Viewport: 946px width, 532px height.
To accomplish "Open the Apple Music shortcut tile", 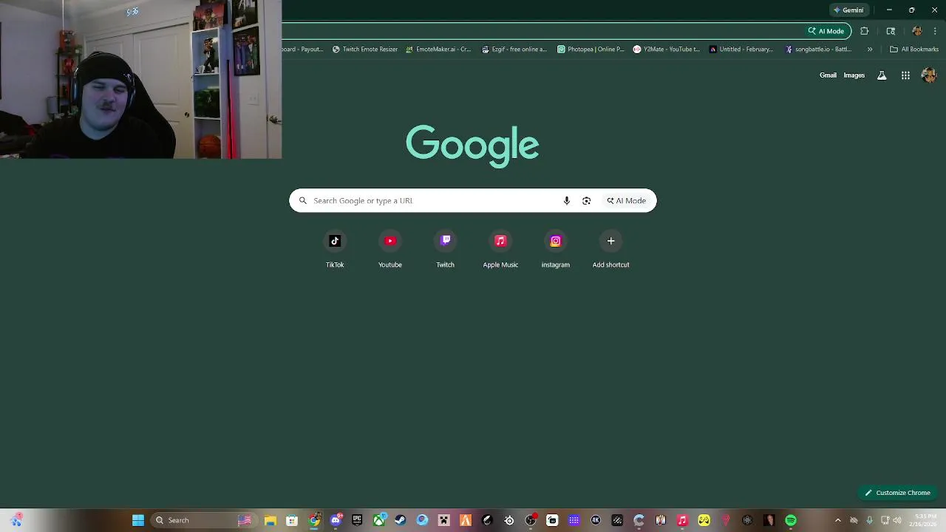I will (500, 249).
